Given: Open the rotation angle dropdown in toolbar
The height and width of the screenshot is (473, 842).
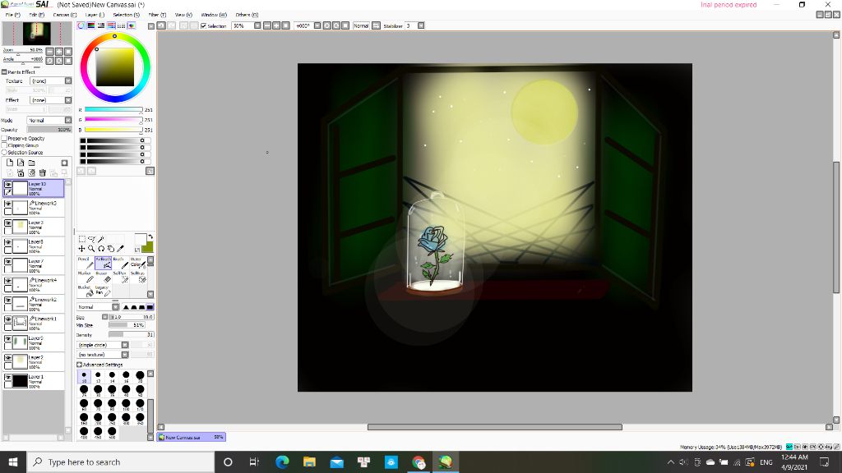Looking at the screenshot, I should [317, 25].
